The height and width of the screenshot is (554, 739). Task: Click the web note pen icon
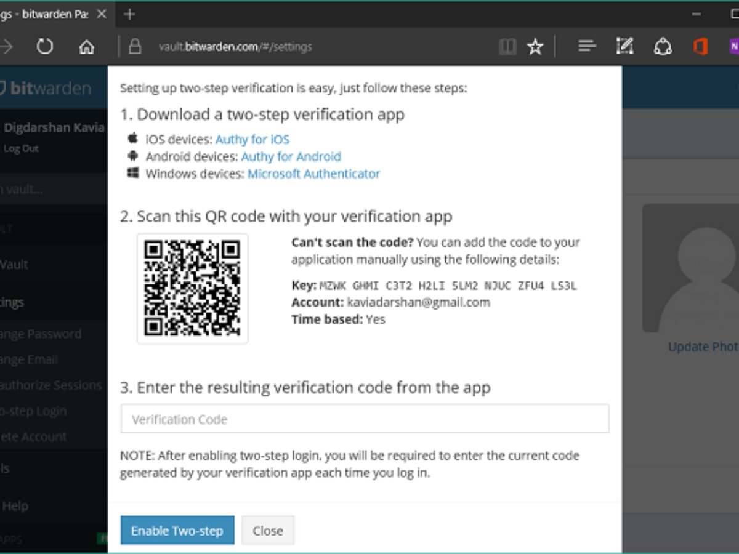[624, 46]
